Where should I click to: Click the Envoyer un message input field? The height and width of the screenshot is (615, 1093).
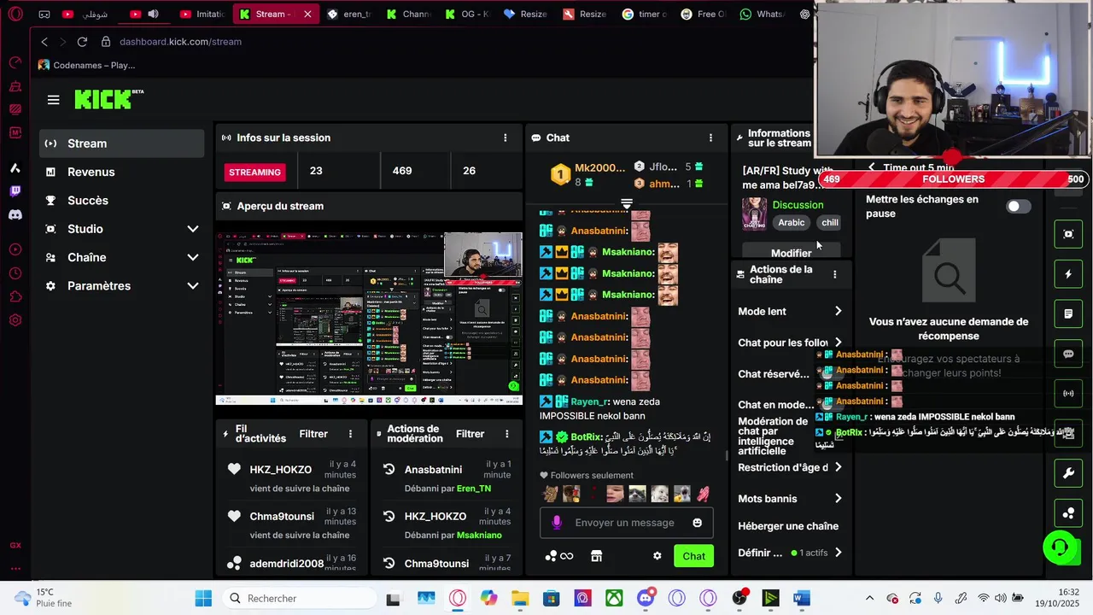(x=625, y=523)
